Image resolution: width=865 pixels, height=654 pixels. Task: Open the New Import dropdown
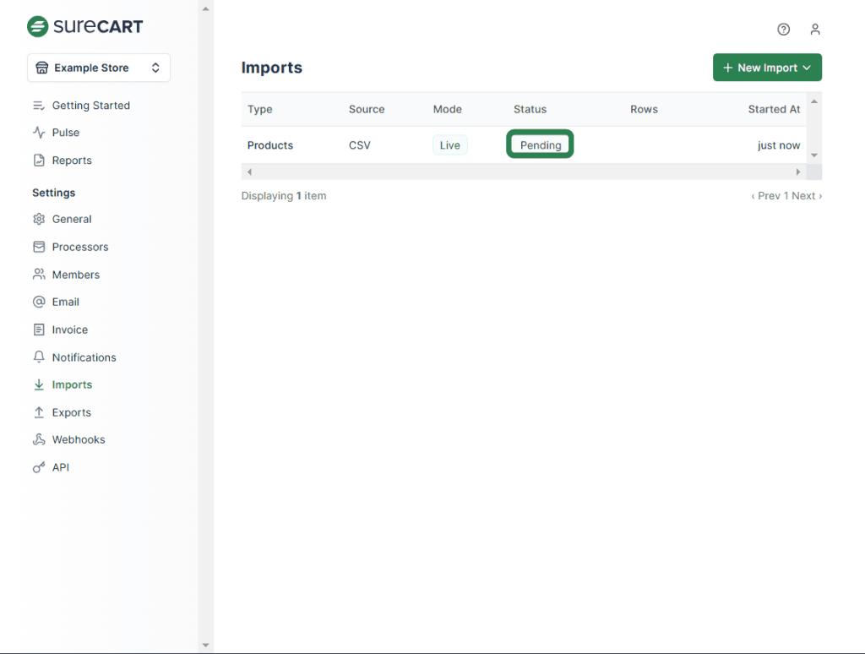767,68
